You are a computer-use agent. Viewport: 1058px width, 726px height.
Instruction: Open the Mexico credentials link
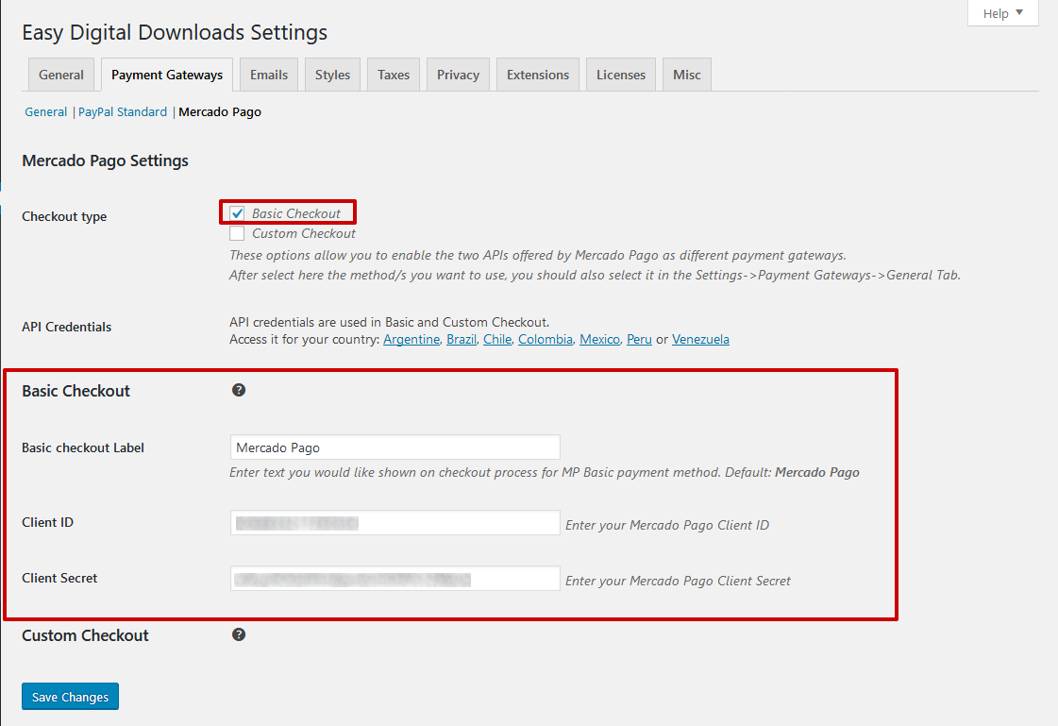coord(599,339)
